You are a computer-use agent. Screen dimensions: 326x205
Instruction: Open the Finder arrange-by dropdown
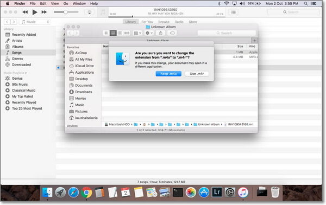pyautogui.click(x=137, y=33)
